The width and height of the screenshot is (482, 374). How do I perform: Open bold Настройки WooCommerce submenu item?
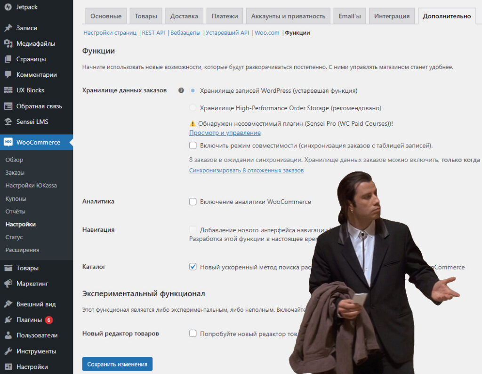(x=21, y=224)
